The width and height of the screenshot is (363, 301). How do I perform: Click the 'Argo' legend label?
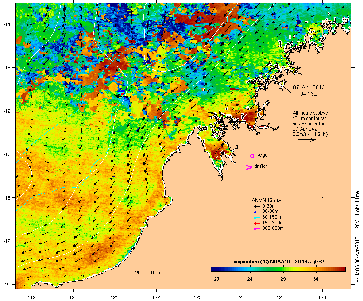pos(263,155)
